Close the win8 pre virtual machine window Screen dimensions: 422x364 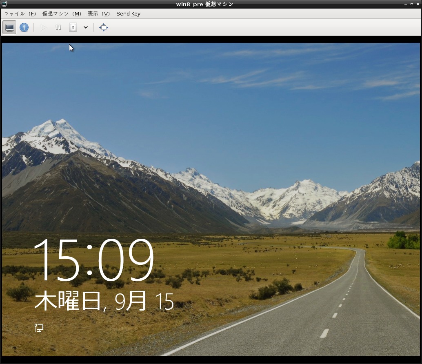pos(418,4)
